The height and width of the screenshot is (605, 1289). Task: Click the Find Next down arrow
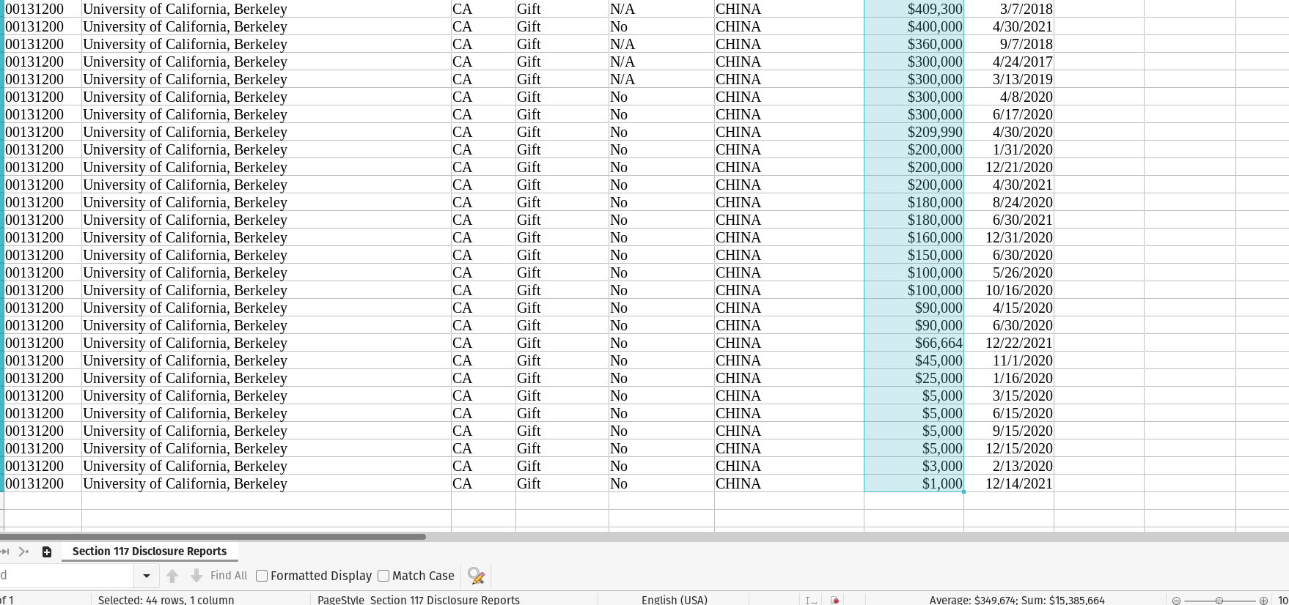196,576
